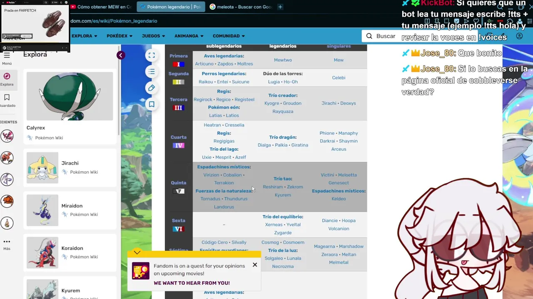Open the Explora compass icon

(x=7, y=76)
